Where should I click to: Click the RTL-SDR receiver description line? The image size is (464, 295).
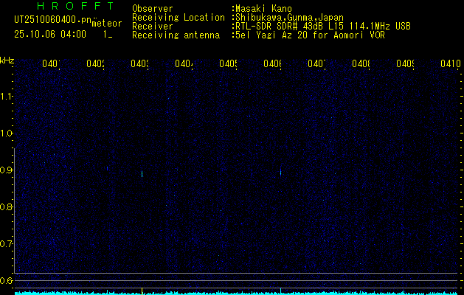(x=323, y=27)
